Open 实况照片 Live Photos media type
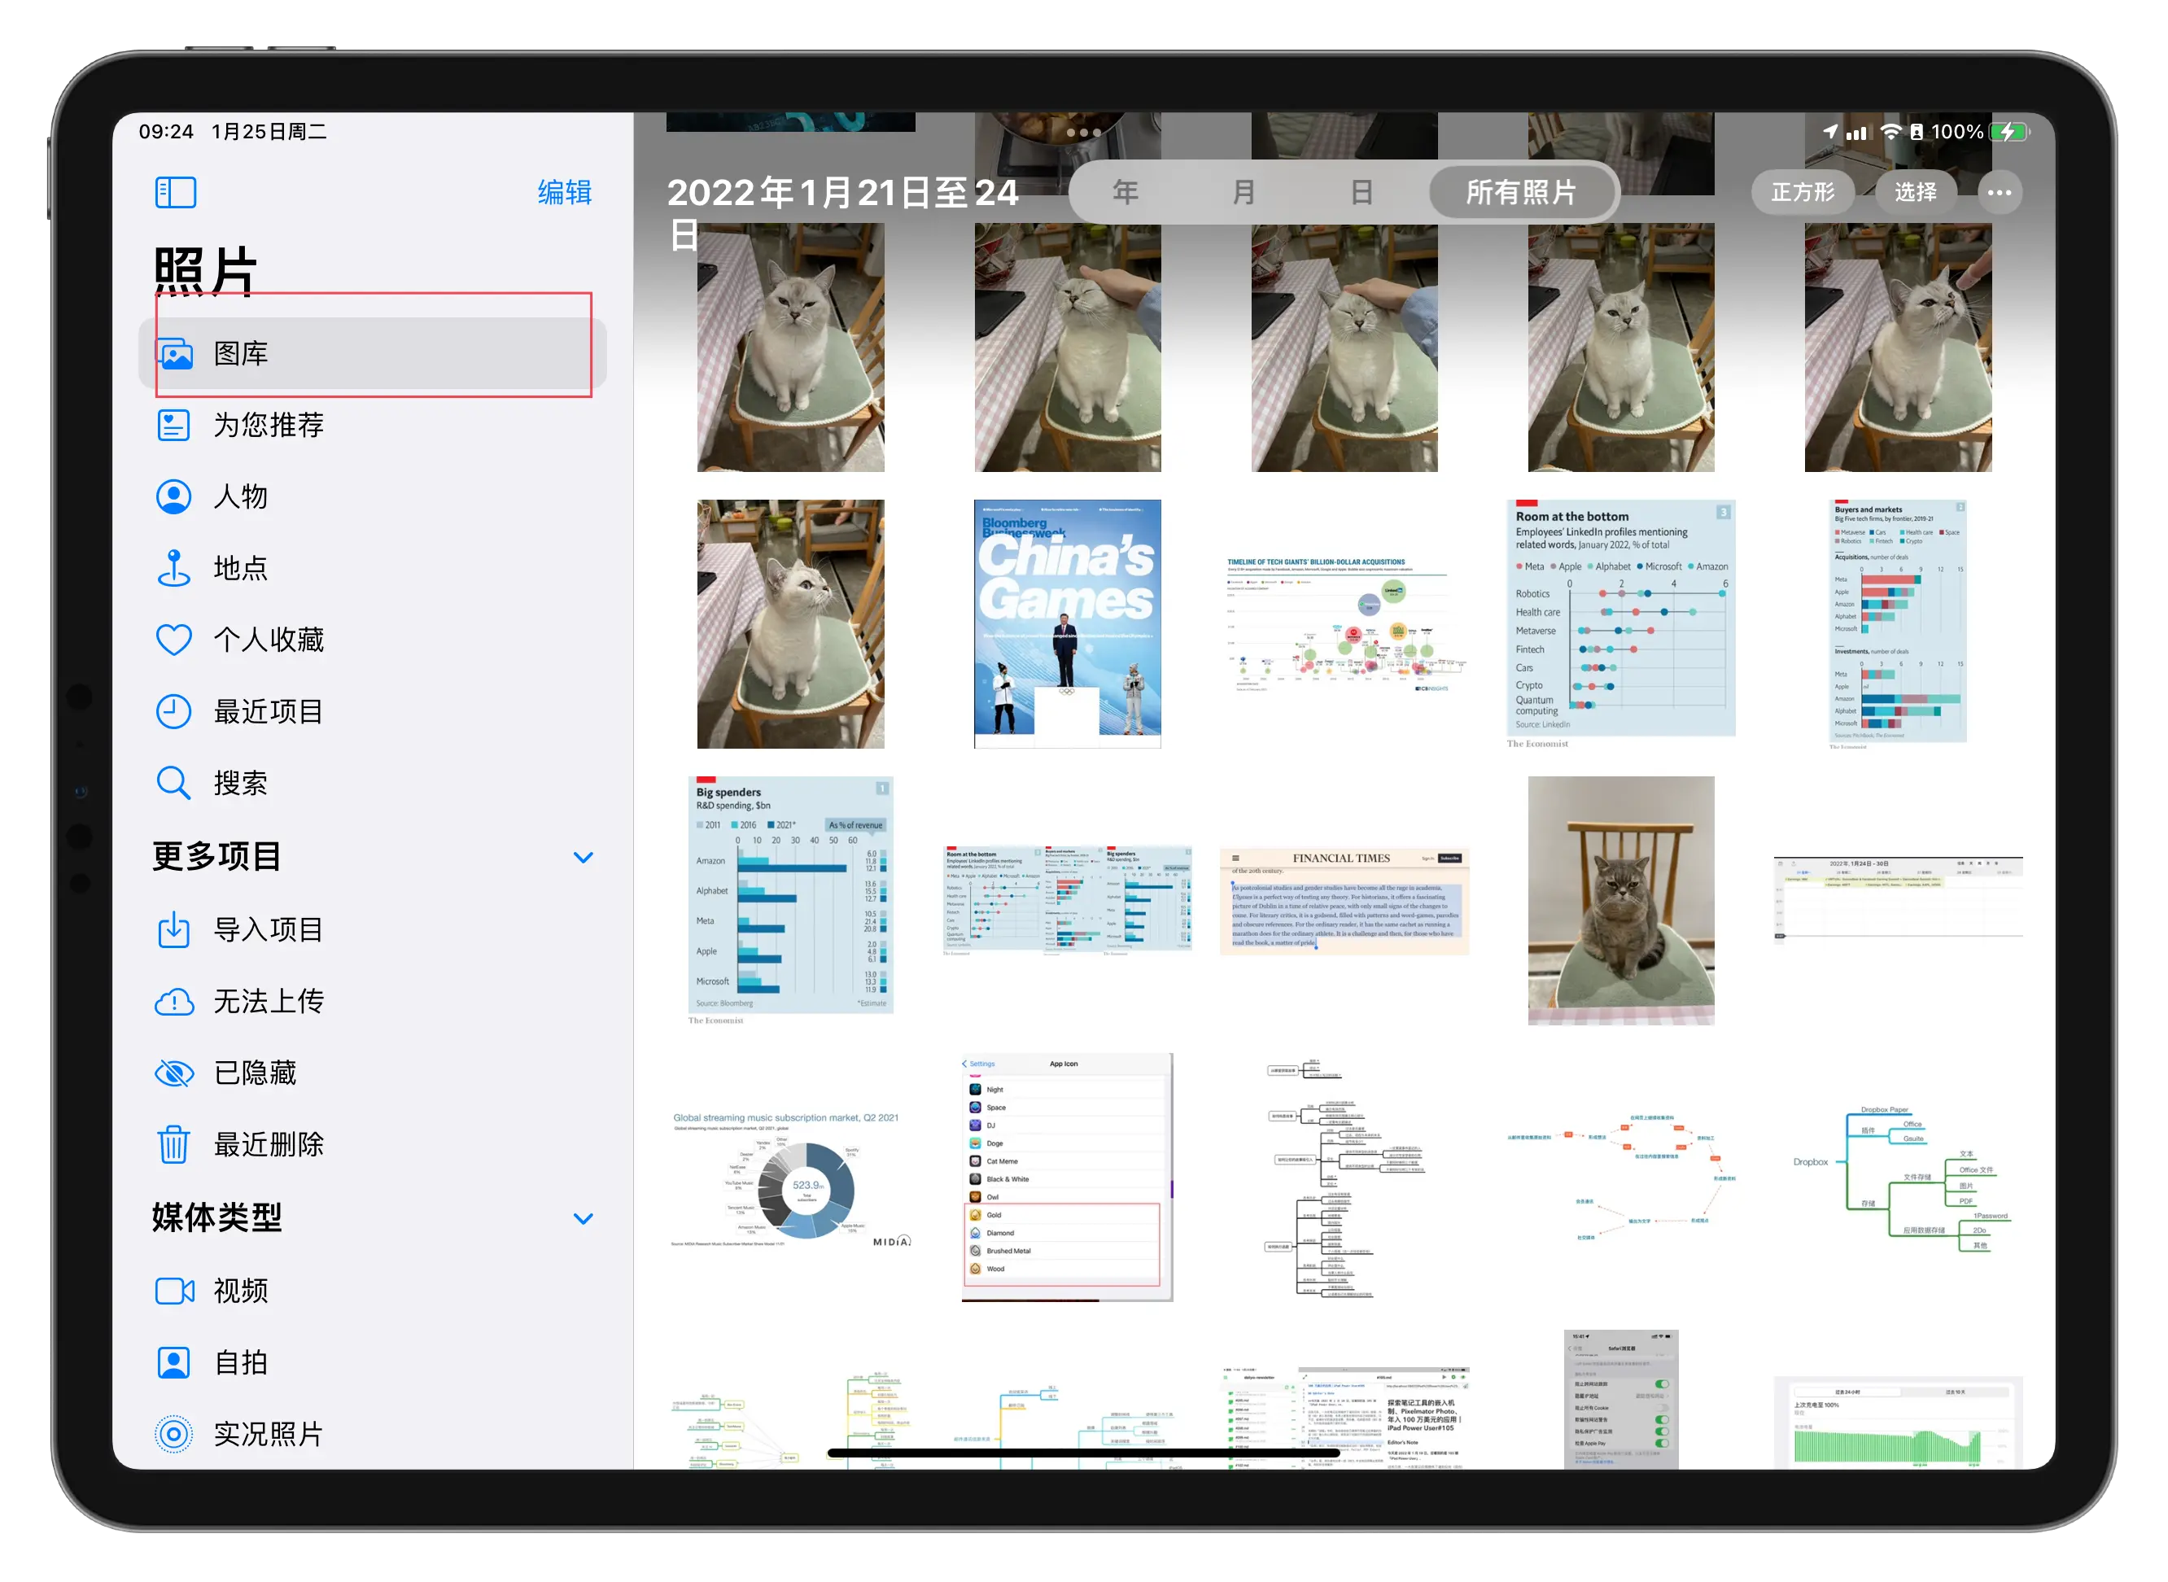2168x1582 pixels. point(373,1435)
